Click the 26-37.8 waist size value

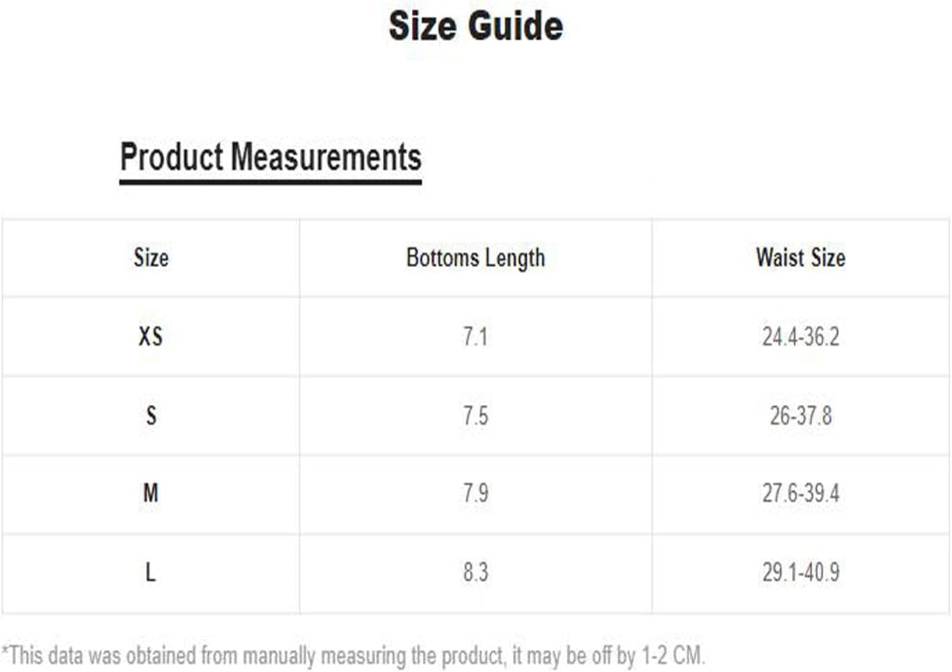tap(800, 415)
